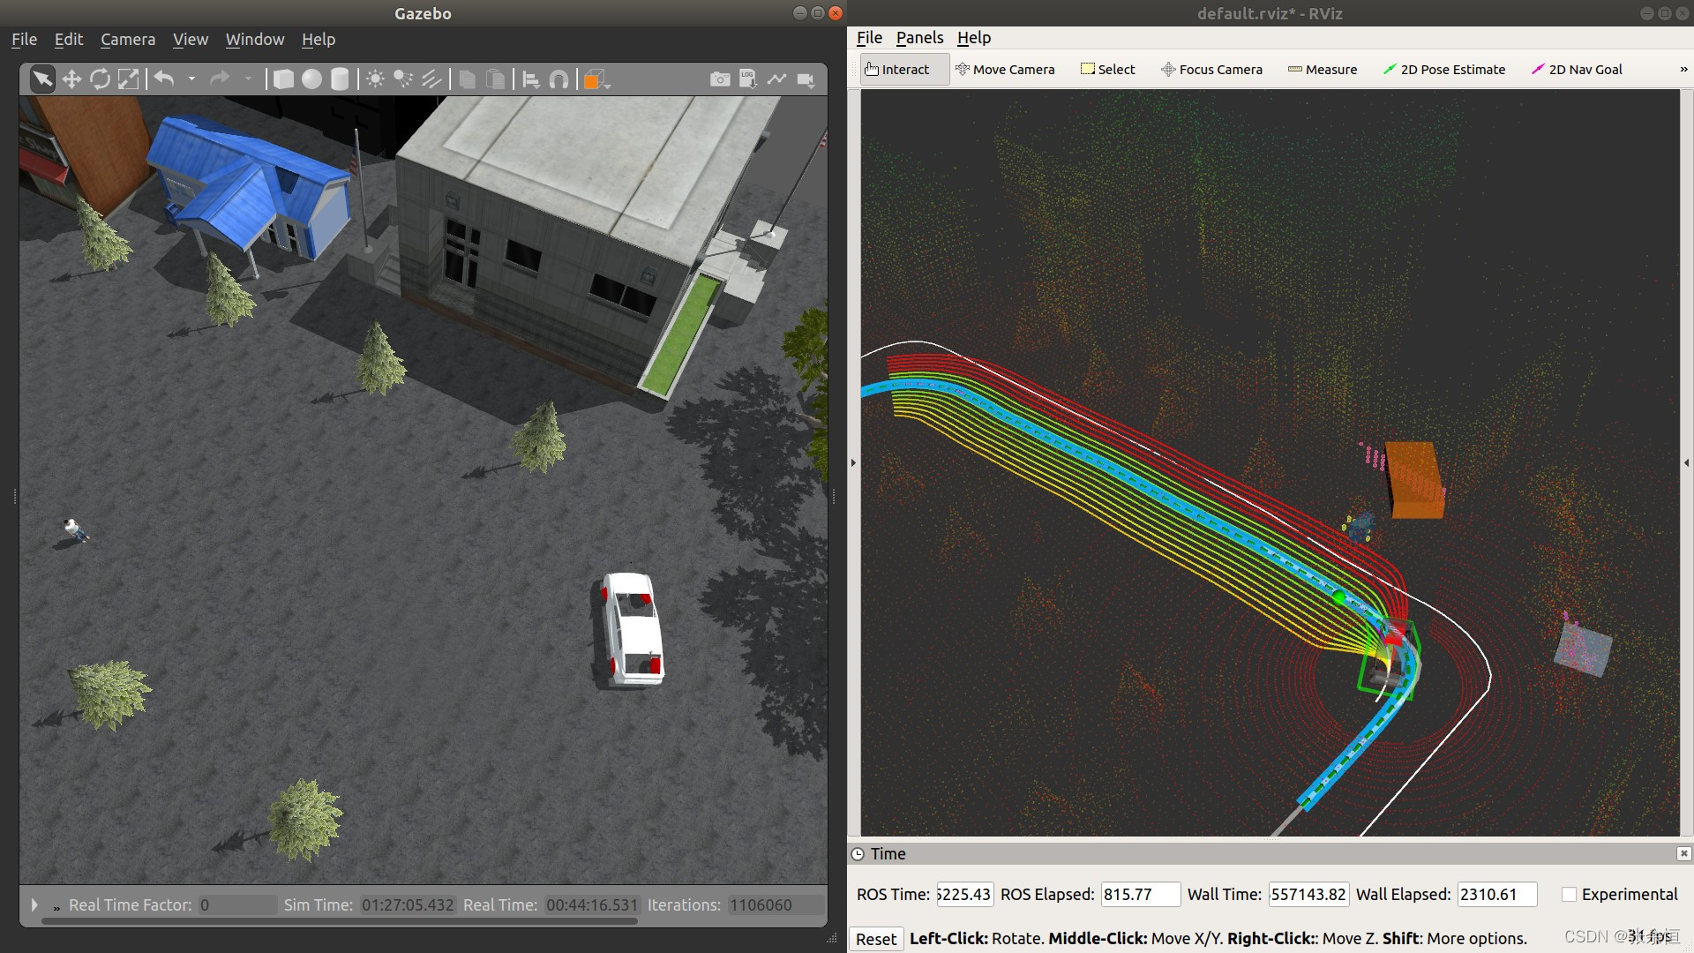The height and width of the screenshot is (953, 1694).
Task: Enable snap magnet tool
Action: click(x=558, y=79)
